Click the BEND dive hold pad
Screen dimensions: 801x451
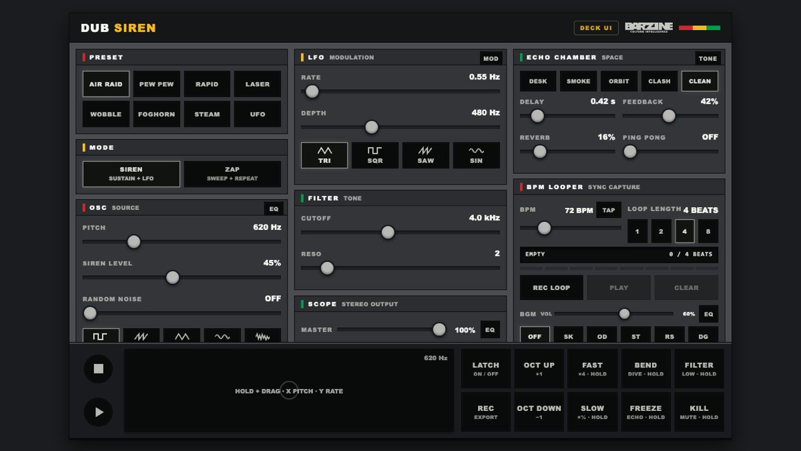tap(646, 369)
